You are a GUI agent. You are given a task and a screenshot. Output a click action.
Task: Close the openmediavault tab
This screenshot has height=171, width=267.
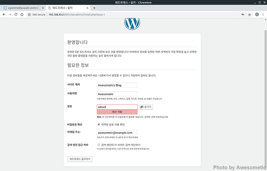click(43, 8)
